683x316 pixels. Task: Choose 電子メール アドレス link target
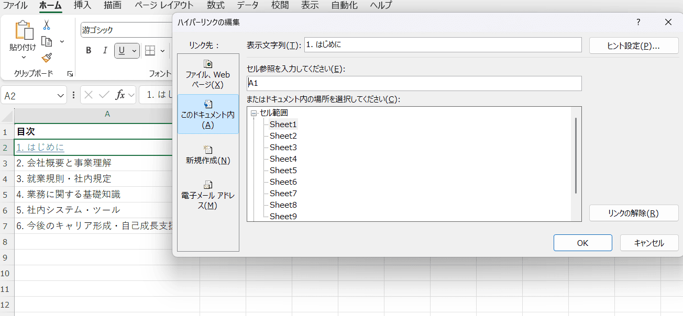[x=208, y=194]
